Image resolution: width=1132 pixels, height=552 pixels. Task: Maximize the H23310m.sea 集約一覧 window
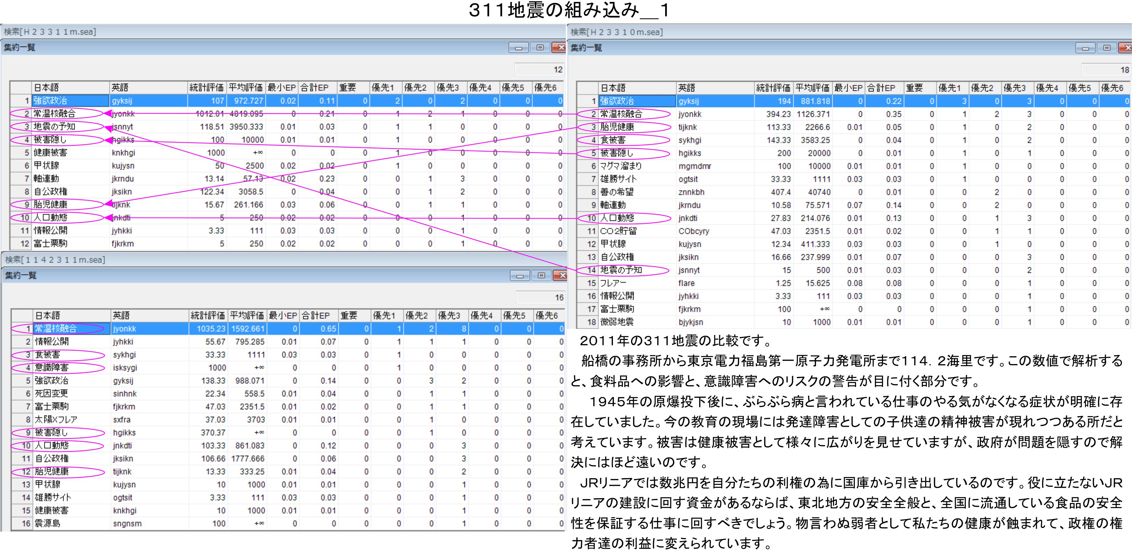point(1107,47)
